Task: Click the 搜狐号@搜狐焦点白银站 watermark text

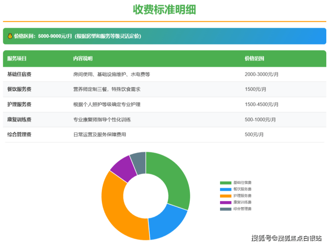Action: tap(286, 238)
